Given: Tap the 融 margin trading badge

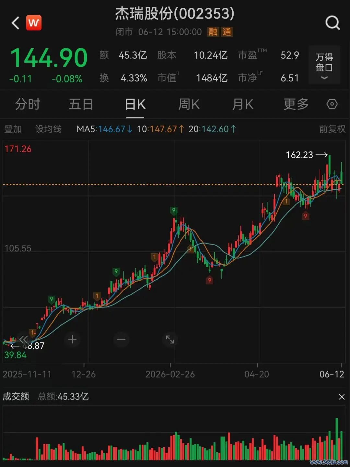Looking at the screenshot, I should coord(213,32).
